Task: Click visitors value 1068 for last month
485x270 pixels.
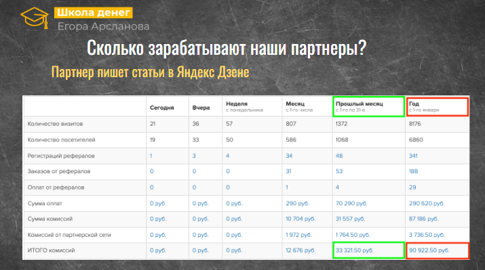Action: (x=342, y=140)
